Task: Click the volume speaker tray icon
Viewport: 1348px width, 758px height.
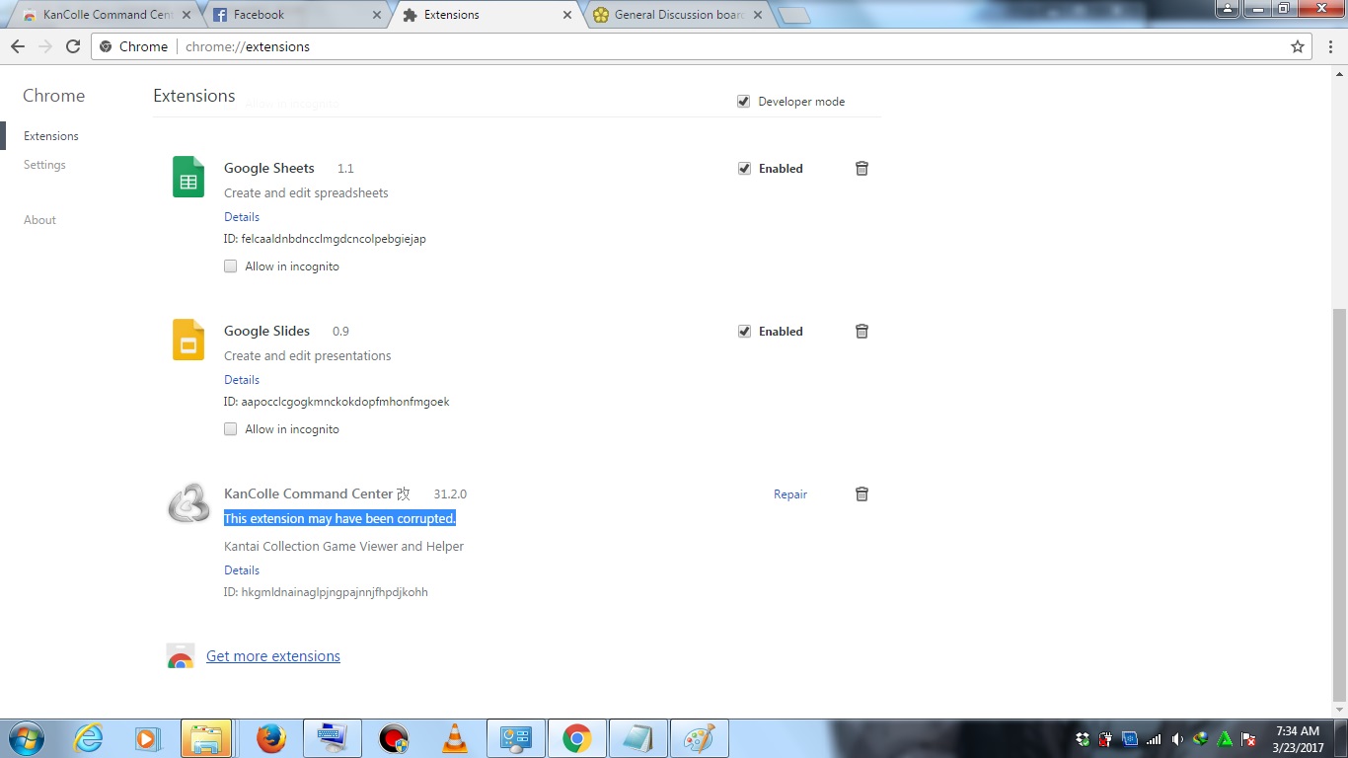Action: (1177, 739)
